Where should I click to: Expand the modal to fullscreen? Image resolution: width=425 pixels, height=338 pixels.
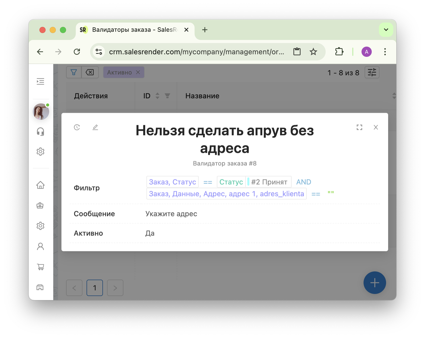359,127
